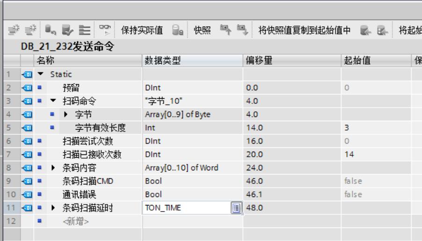
Task: Click the database lock icon beside 保持实际值
Action: click(x=178, y=30)
